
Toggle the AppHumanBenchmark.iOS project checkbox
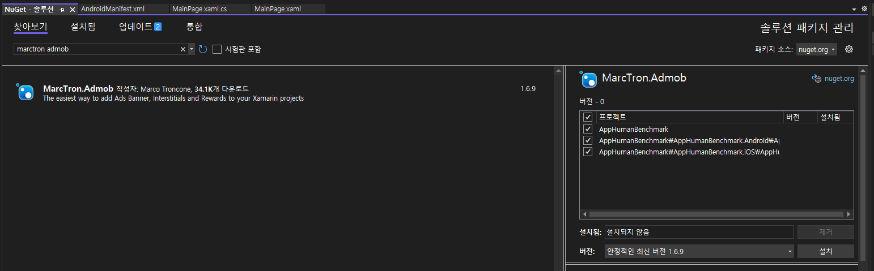click(588, 152)
